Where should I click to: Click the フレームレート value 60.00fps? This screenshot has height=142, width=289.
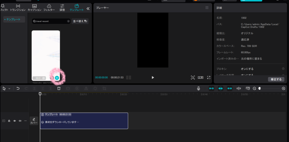246,53
